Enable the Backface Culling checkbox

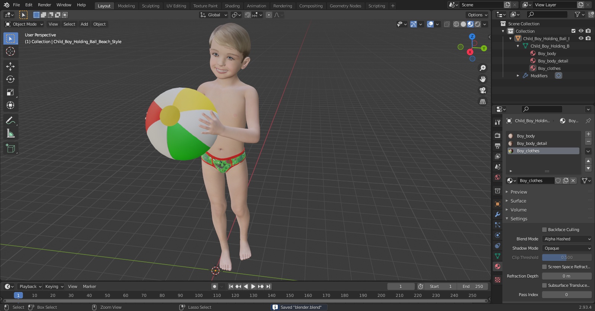coord(544,230)
